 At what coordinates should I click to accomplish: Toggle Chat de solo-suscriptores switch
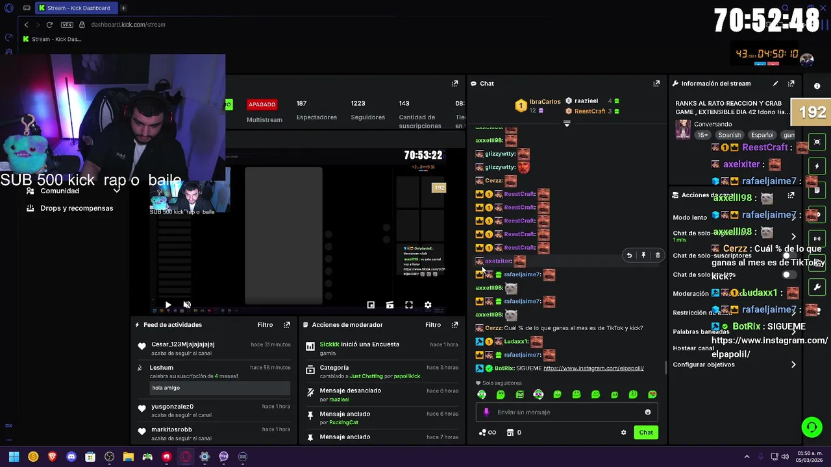pyautogui.click(x=789, y=256)
